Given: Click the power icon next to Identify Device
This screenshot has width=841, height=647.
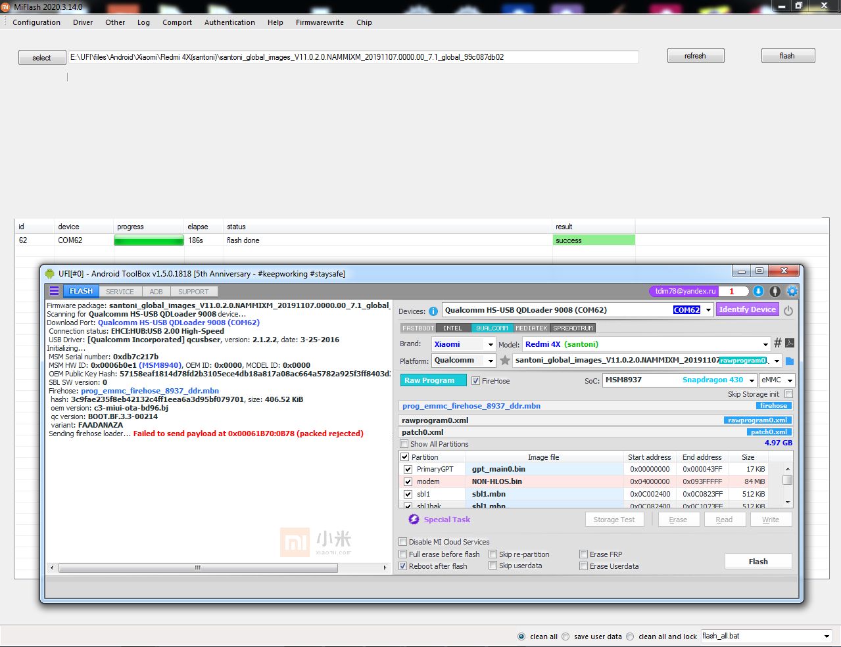Looking at the screenshot, I should click(x=788, y=310).
